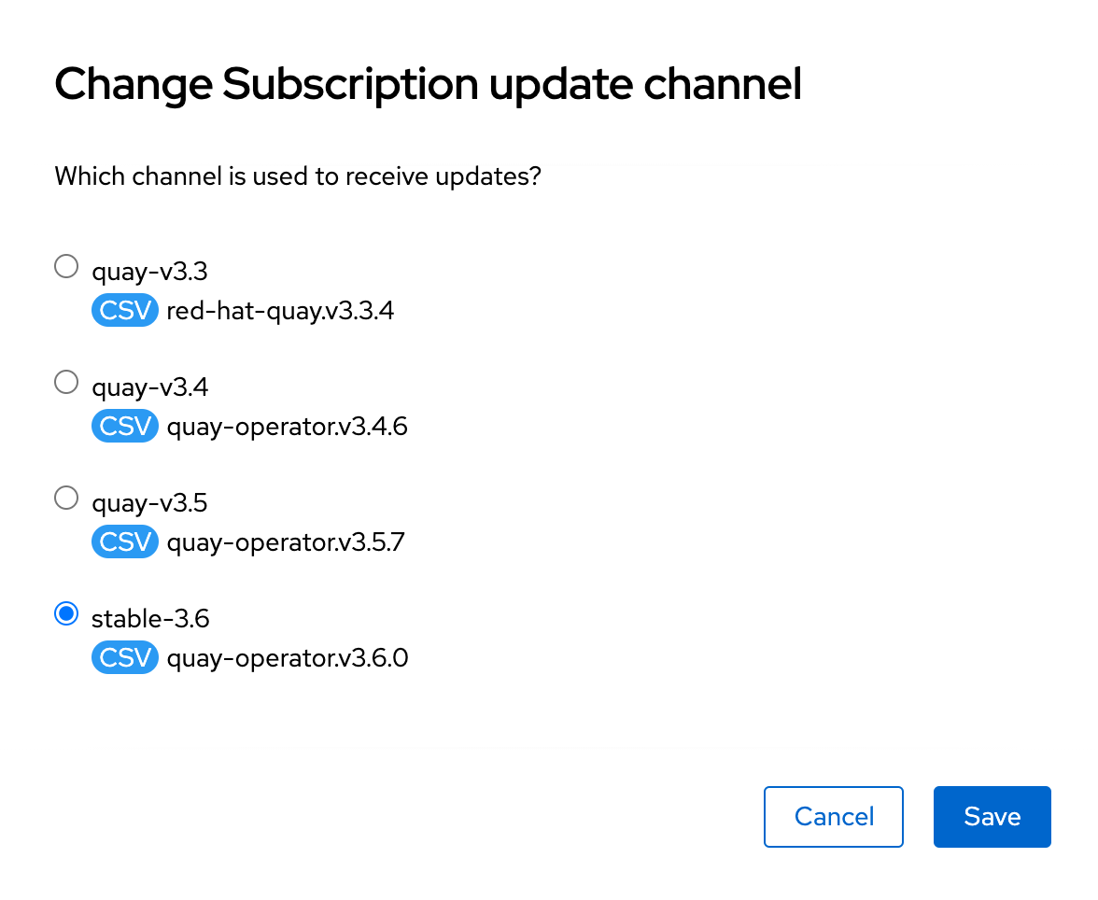This screenshot has height=900, width=1098.
Task: Click the selected stable-3.6 radio button
Action: (x=66, y=614)
